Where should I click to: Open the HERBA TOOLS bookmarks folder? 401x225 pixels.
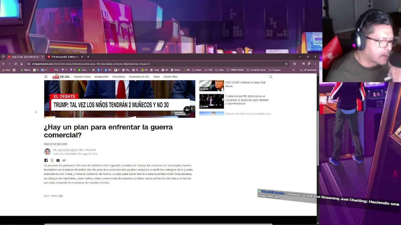pos(235,70)
